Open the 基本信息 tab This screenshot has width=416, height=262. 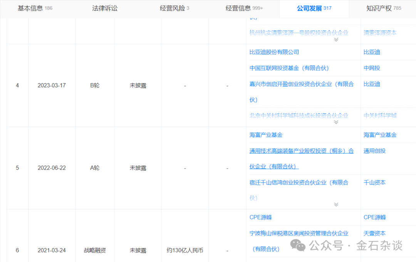coord(35,8)
